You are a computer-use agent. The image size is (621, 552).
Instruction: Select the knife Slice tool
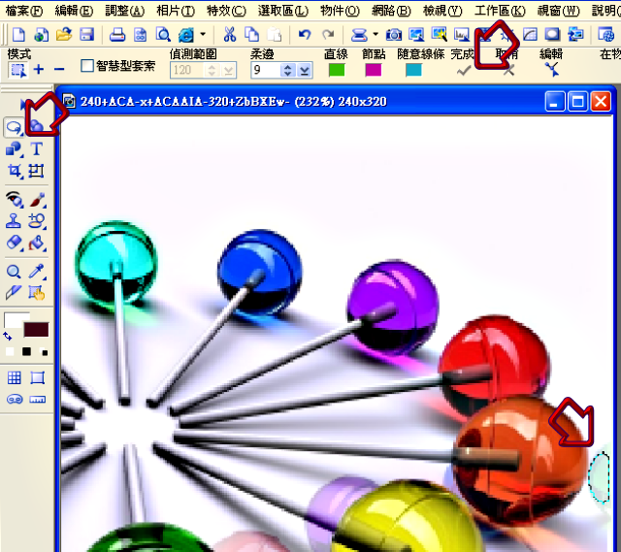coord(14,293)
